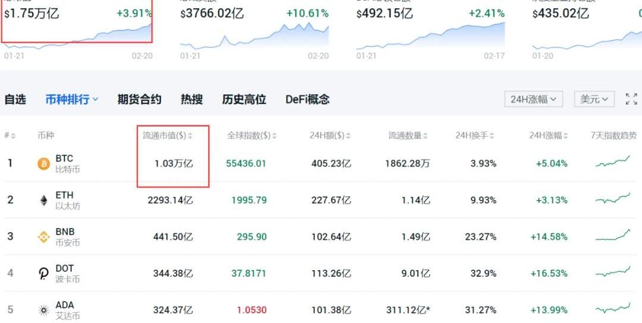Click the Ethereum diamond icon
This screenshot has height=323, width=642.
tap(44, 201)
